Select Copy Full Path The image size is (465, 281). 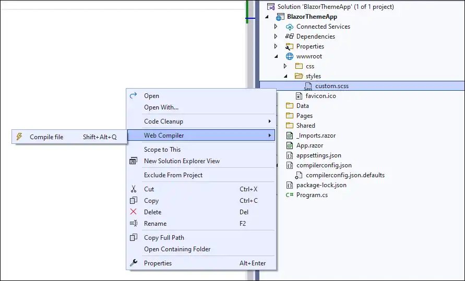tap(201, 238)
